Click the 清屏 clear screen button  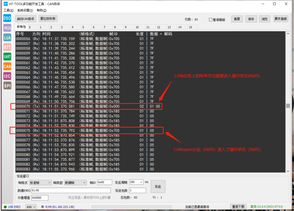point(237,19)
